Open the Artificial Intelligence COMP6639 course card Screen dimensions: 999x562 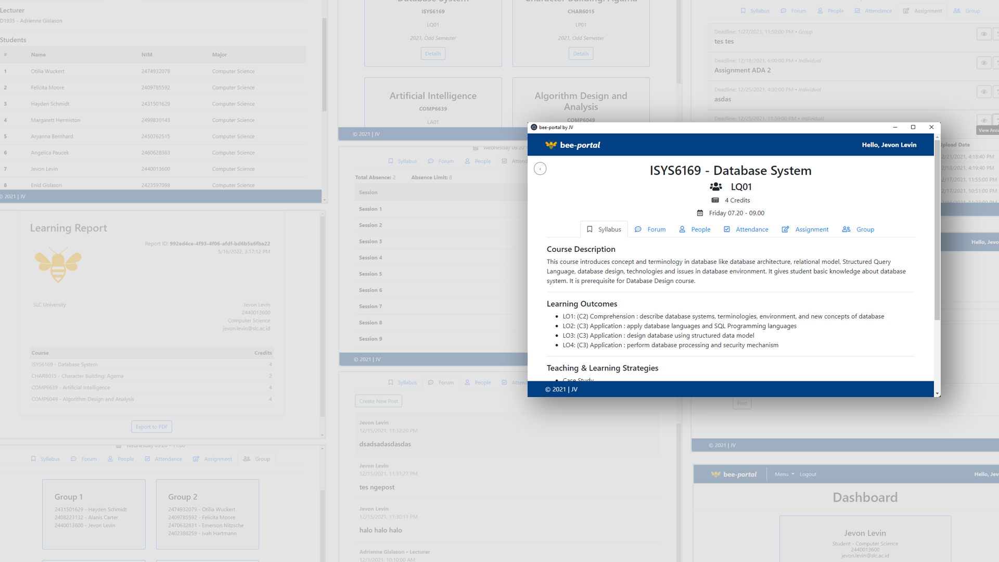(x=433, y=103)
